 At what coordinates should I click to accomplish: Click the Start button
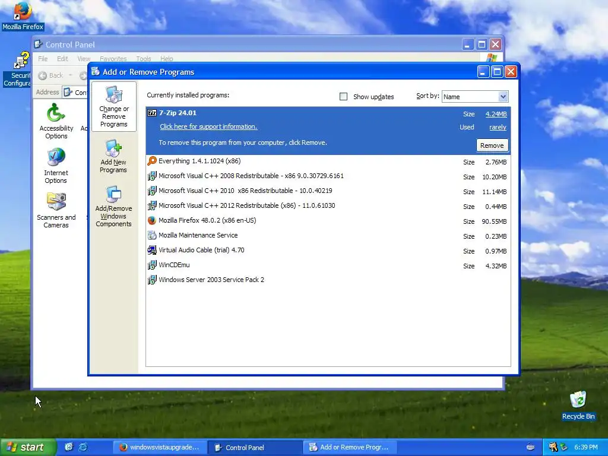(28, 447)
